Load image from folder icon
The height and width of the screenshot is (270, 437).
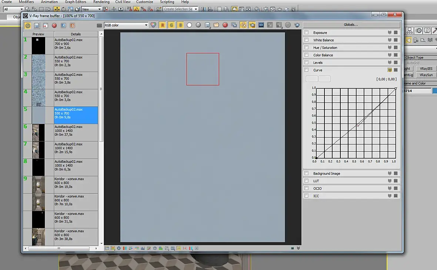point(216,25)
